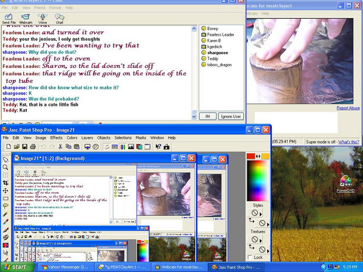Image resolution: width=363 pixels, height=272 pixels.
Task: Click the chat scrollbar down arrow
Action: [194, 117]
